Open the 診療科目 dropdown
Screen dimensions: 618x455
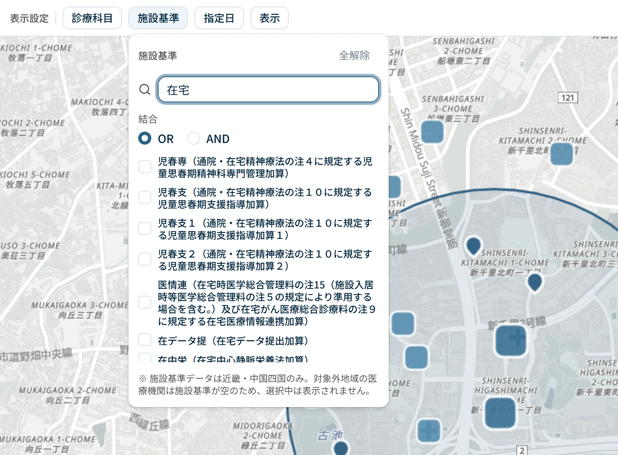click(x=92, y=18)
